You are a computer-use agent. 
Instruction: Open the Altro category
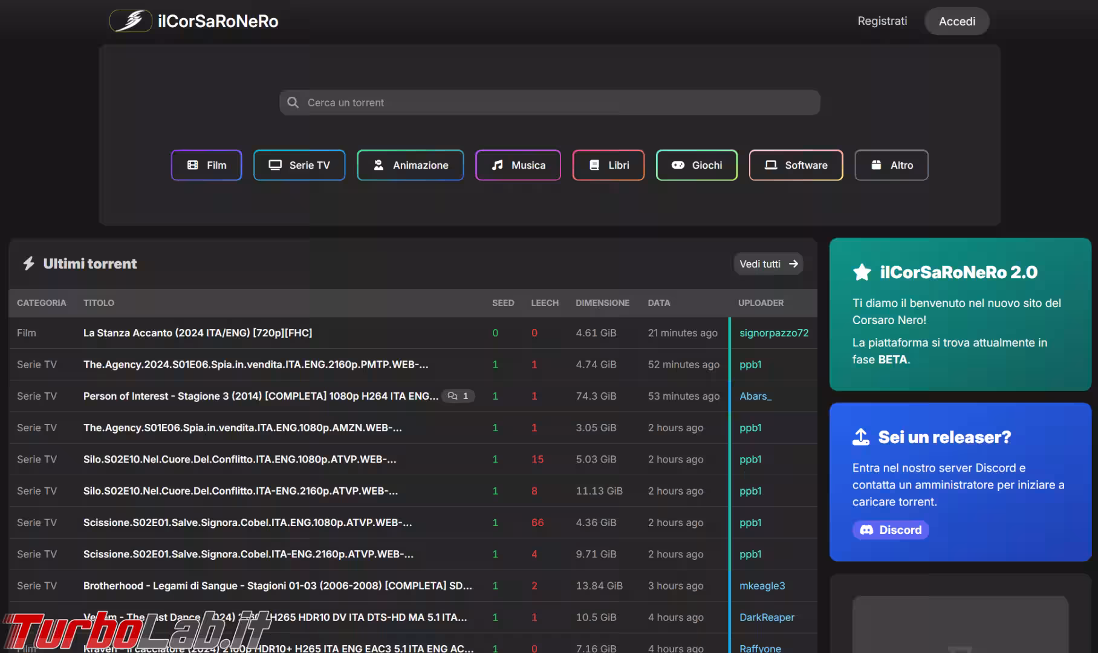pyautogui.click(x=891, y=165)
